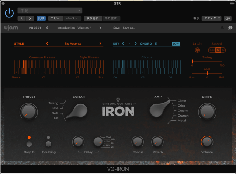Click Save as... button

[x=129, y=28]
